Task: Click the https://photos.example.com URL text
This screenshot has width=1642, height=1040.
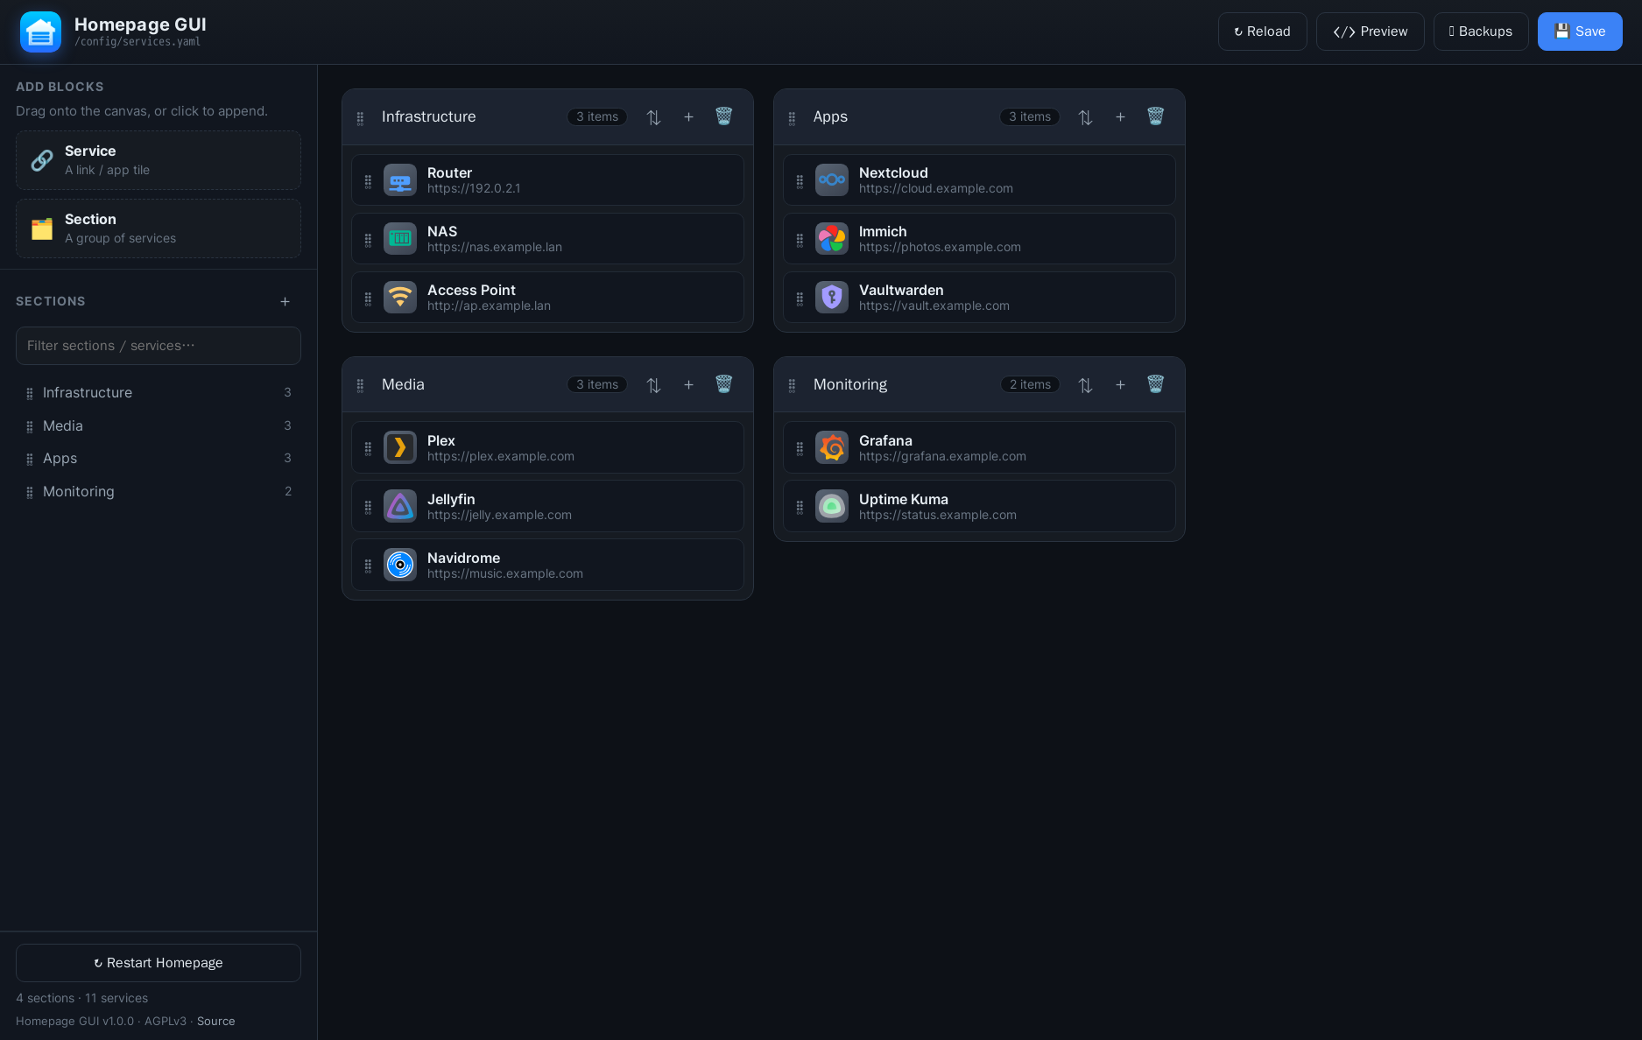Action: tap(940, 247)
